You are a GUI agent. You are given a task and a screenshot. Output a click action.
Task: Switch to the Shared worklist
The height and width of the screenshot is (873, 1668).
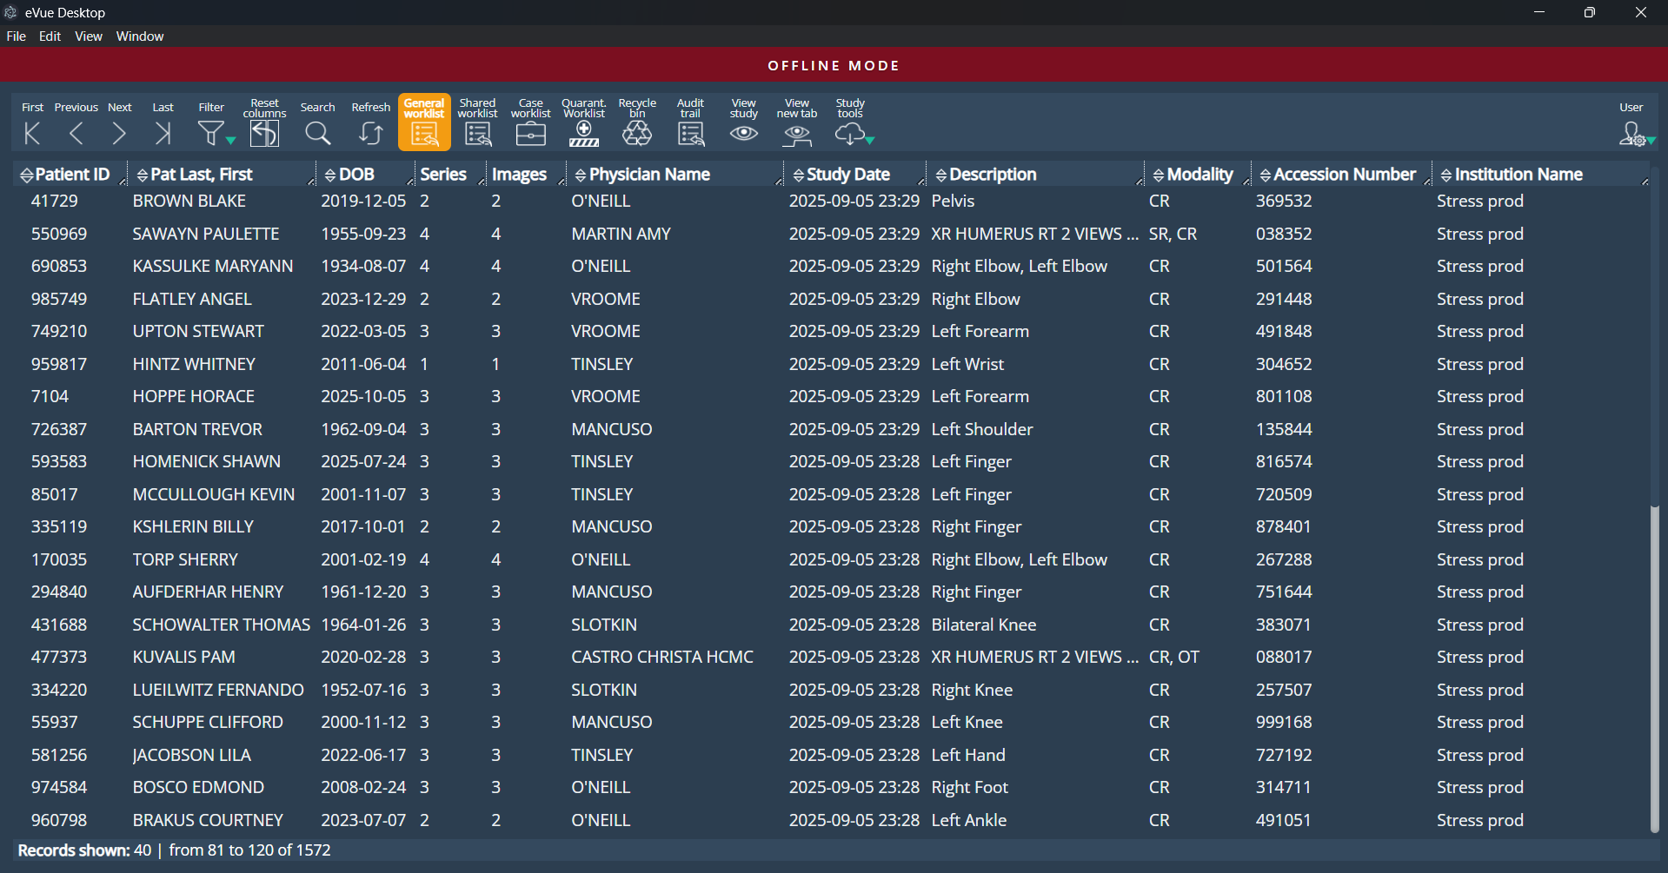(477, 133)
